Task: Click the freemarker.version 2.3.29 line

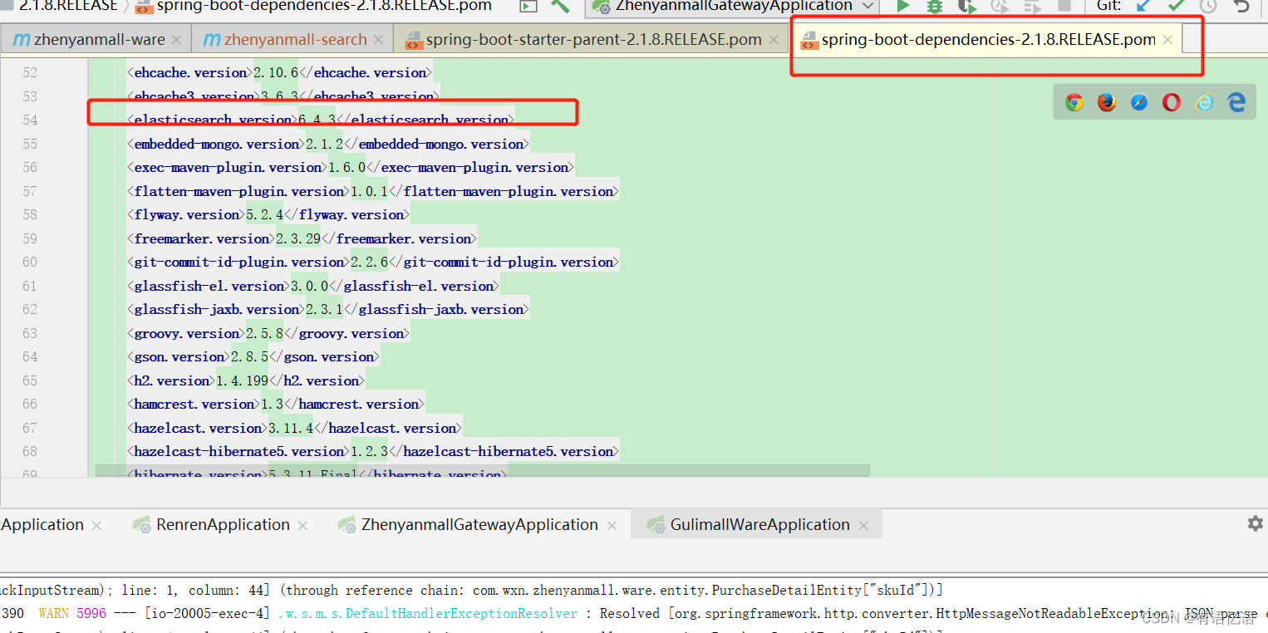Action: click(x=302, y=239)
